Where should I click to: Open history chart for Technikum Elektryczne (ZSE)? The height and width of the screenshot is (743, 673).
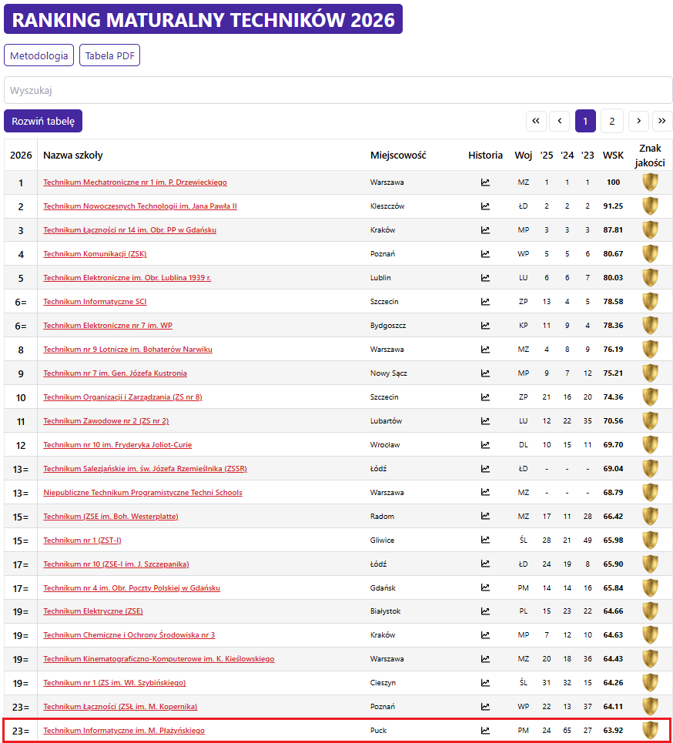[485, 611]
